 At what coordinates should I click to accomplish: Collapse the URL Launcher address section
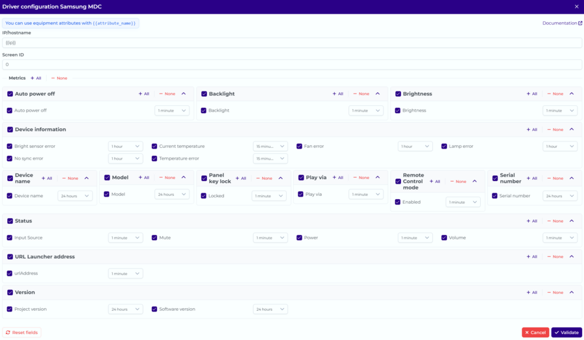tap(572, 256)
